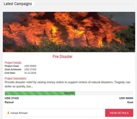Click the Irshad Ahmed author name
This screenshot has height=119, width=137.
19,113
